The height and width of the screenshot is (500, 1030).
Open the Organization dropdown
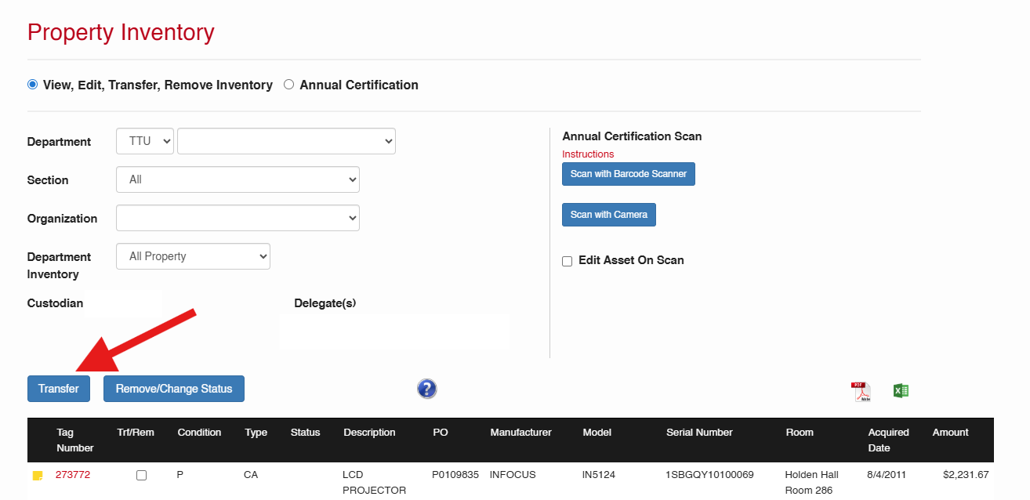click(x=238, y=218)
